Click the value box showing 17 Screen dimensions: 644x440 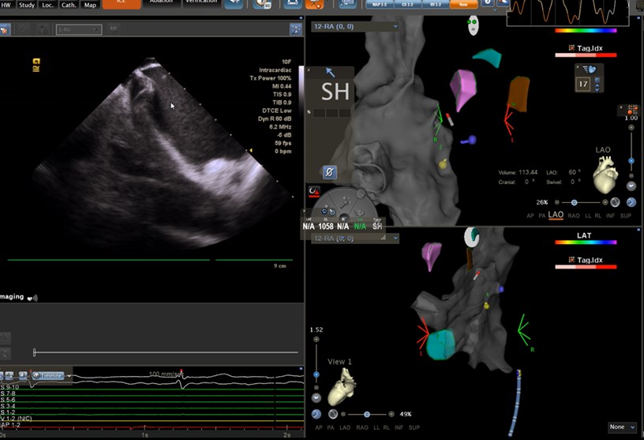pos(582,84)
